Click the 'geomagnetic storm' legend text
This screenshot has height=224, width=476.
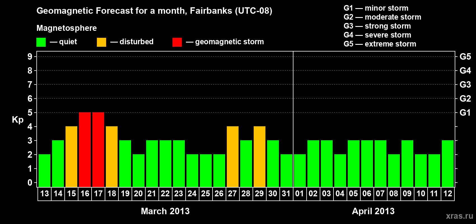coord(230,42)
